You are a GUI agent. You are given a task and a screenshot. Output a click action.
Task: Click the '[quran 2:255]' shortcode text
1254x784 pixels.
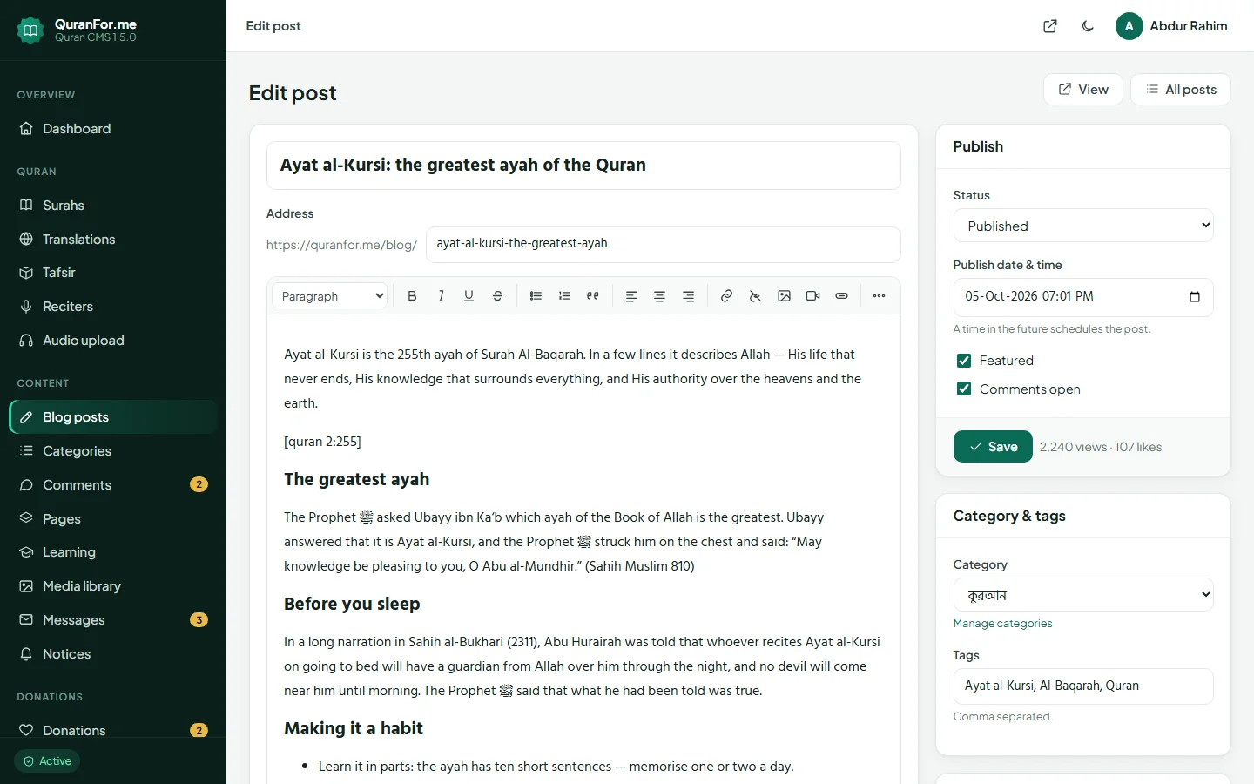[x=322, y=442]
